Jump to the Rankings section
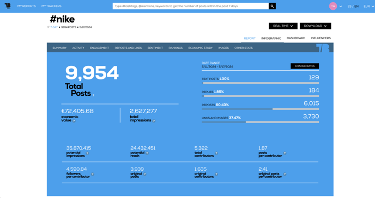Viewport: 375px width, 198px height. pyautogui.click(x=176, y=48)
